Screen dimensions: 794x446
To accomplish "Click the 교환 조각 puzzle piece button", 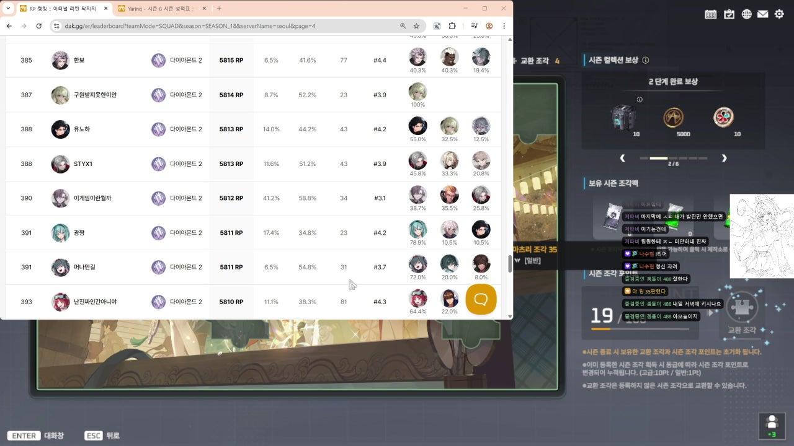I will (741, 312).
